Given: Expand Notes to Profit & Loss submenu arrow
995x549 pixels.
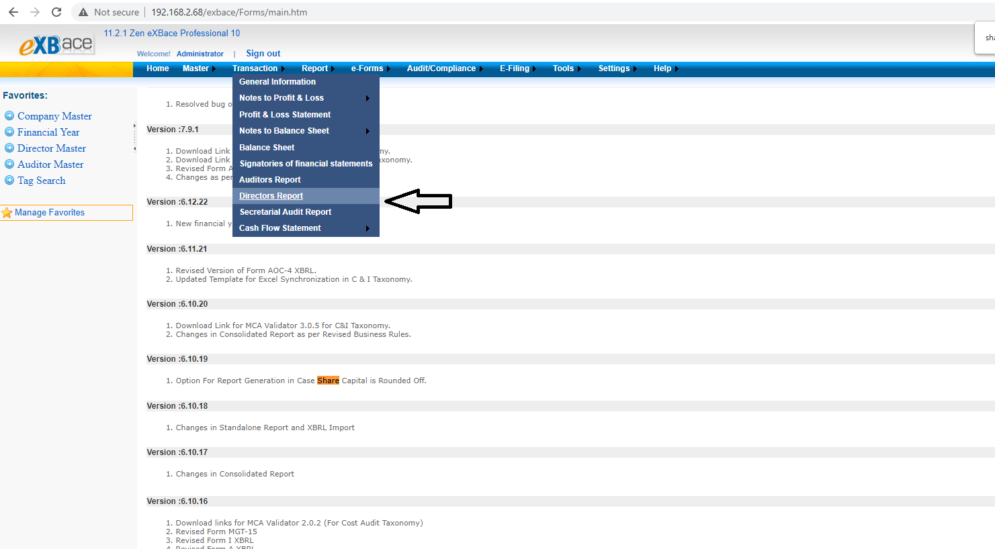Looking at the screenshot, I should pyautogui.click(x=367, y=99).
